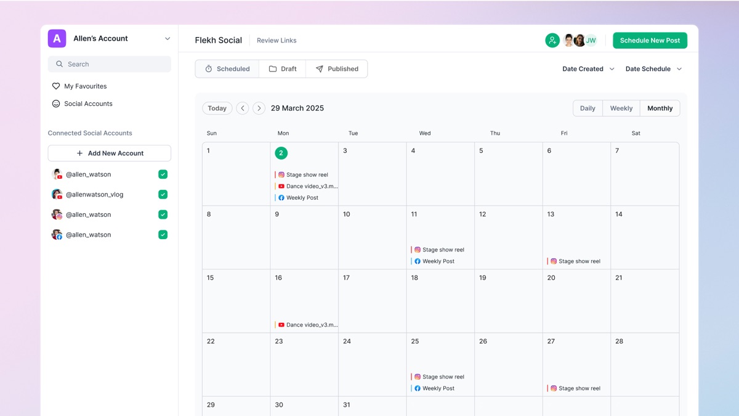Open Dance video_v3 post on Monday 2
The height and width of the screenshot is (416, 739).
click(306, 186)
